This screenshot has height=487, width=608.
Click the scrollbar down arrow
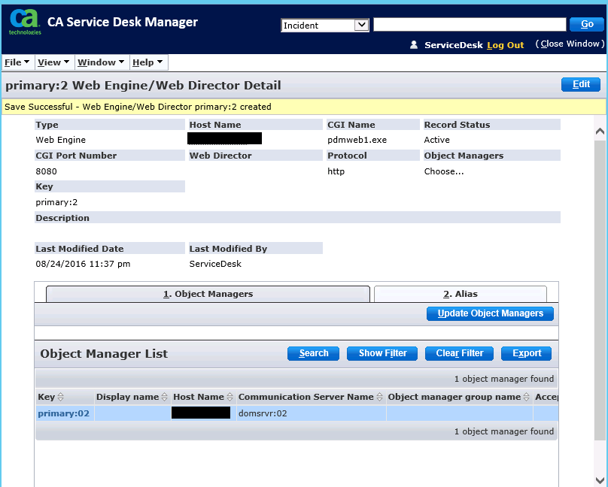(600, 479)
